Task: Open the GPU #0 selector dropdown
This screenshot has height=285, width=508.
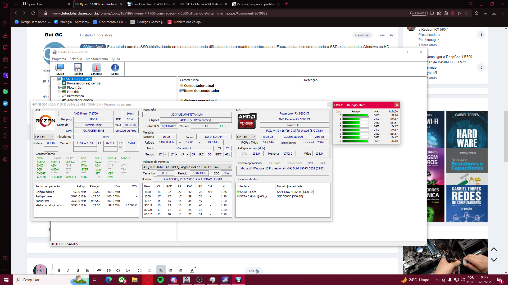Action: tap(246, 137)
